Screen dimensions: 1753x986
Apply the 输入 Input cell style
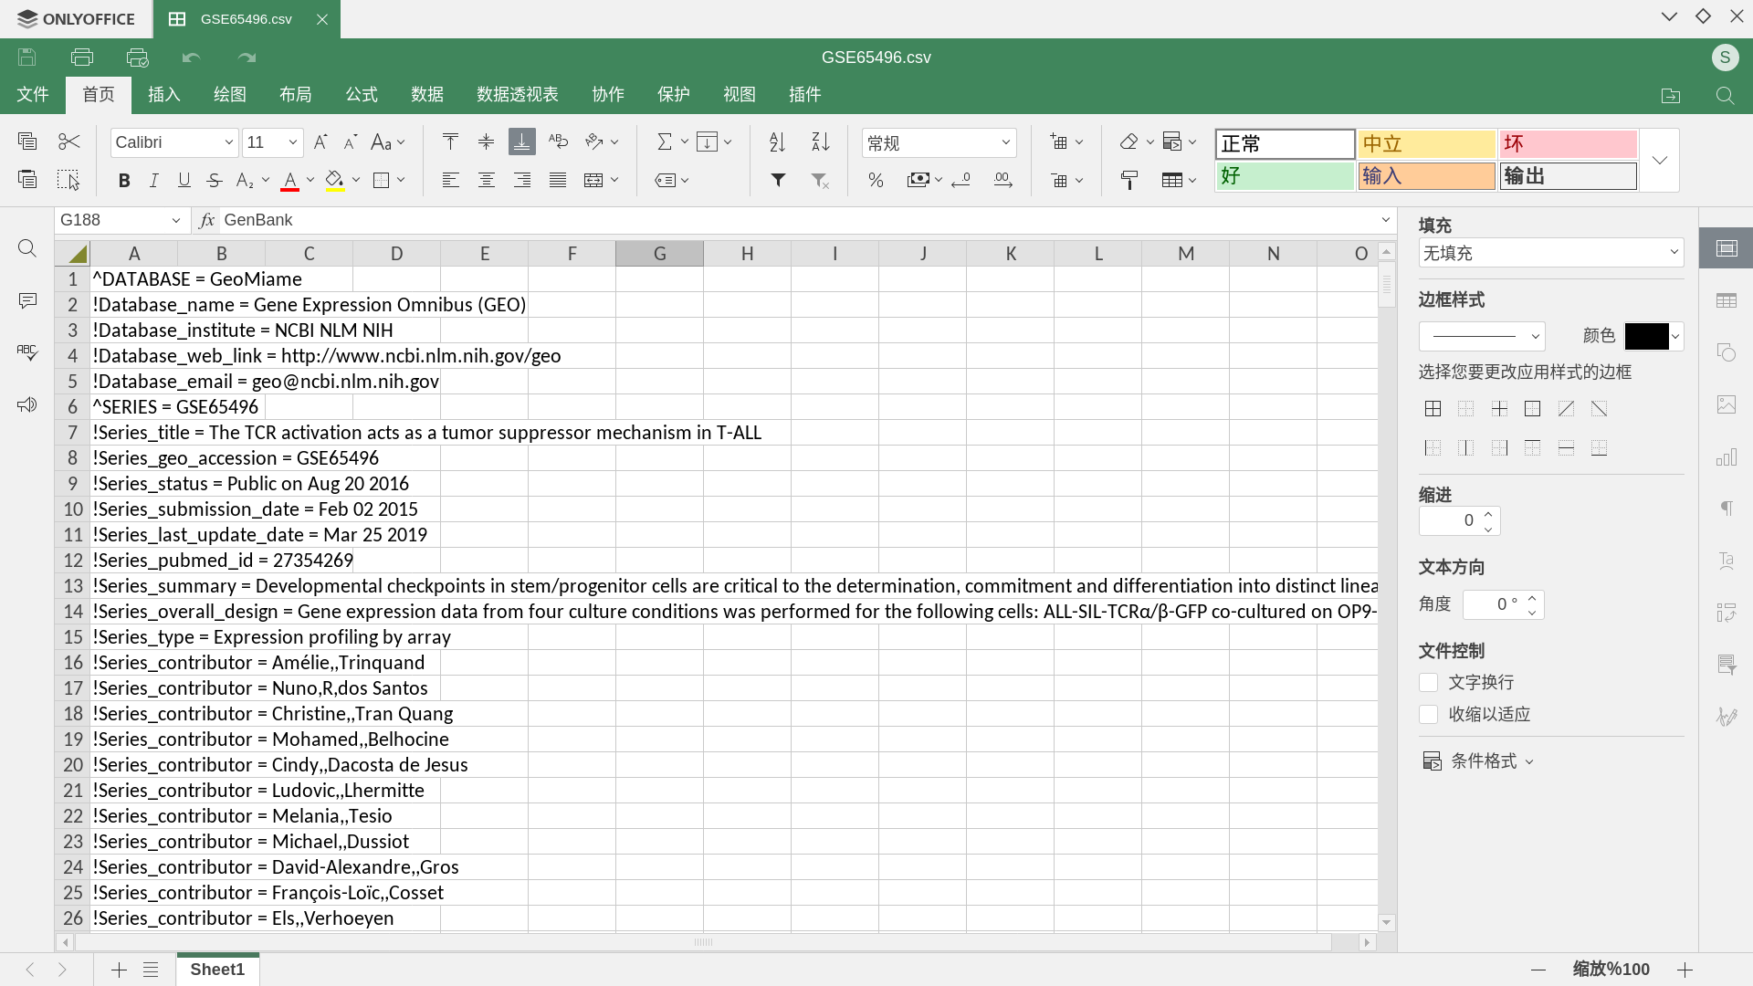click(x=1426, y=175)
